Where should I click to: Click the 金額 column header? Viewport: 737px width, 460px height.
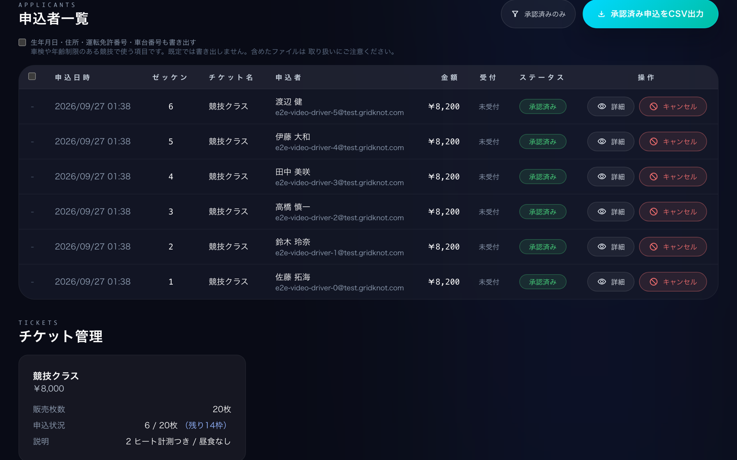[449, 77]
